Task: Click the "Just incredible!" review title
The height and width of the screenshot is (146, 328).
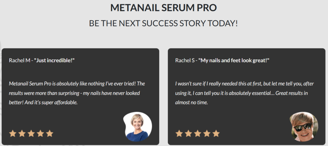Action: [x=54, y=60]
